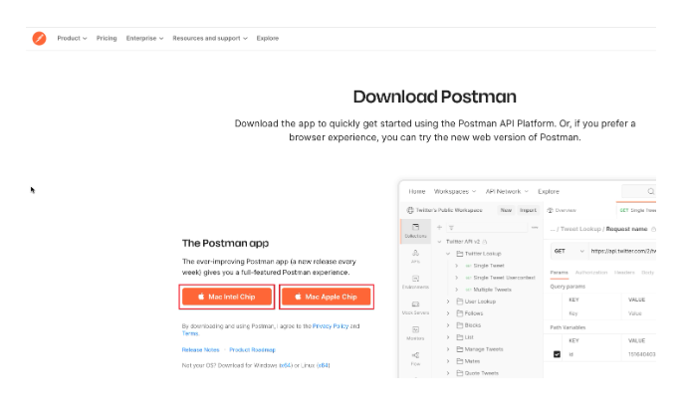Click the Postman logo in the header

(x=39, y=39)
